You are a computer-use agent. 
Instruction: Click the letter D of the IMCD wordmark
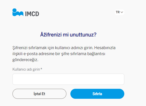point(37,14)
